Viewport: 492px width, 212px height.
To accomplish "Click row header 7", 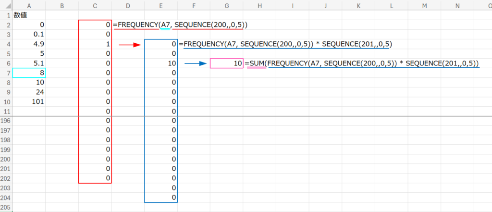I will coord(6,73).
